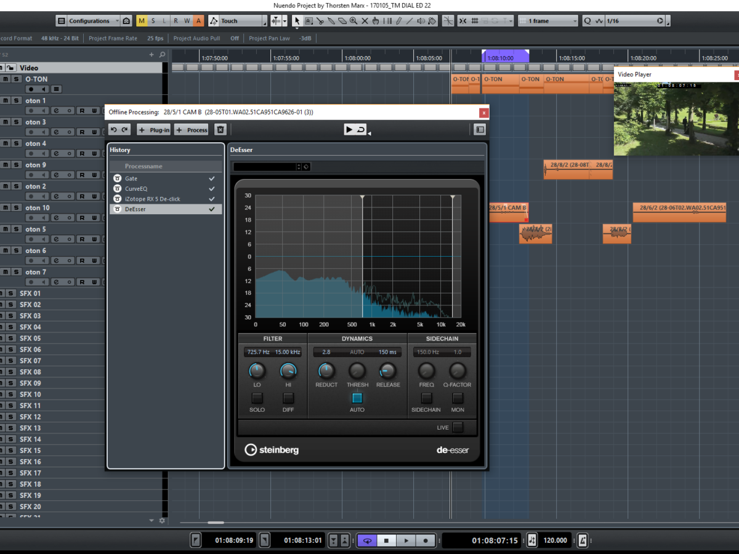Expand the Touch automation mode dropdown
Screen dimensions: 739x554
[237, 21]
